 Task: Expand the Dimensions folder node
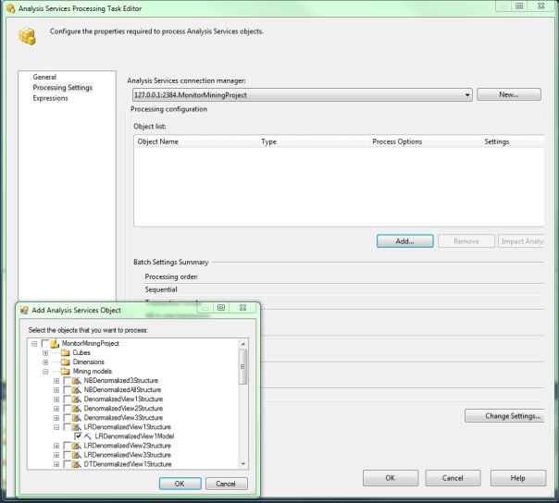click(x=45, y=362)
